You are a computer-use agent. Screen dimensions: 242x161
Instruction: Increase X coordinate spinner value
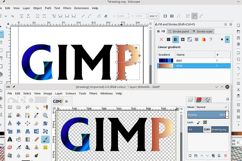click(x=128, y=15)
